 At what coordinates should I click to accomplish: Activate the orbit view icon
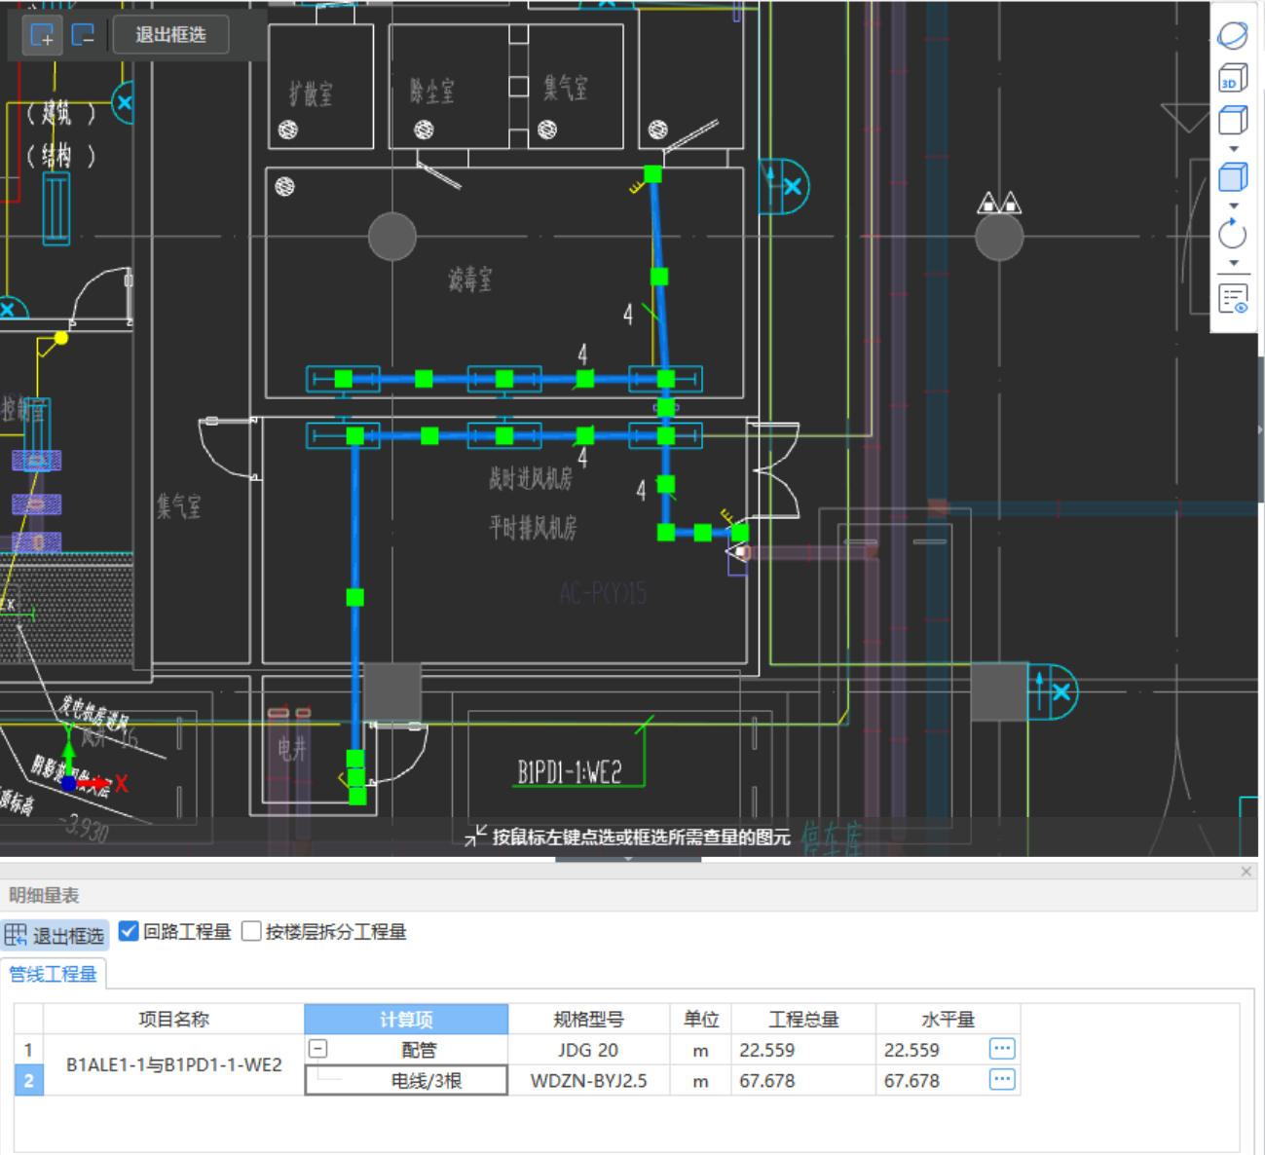[x=1233, y=36]
